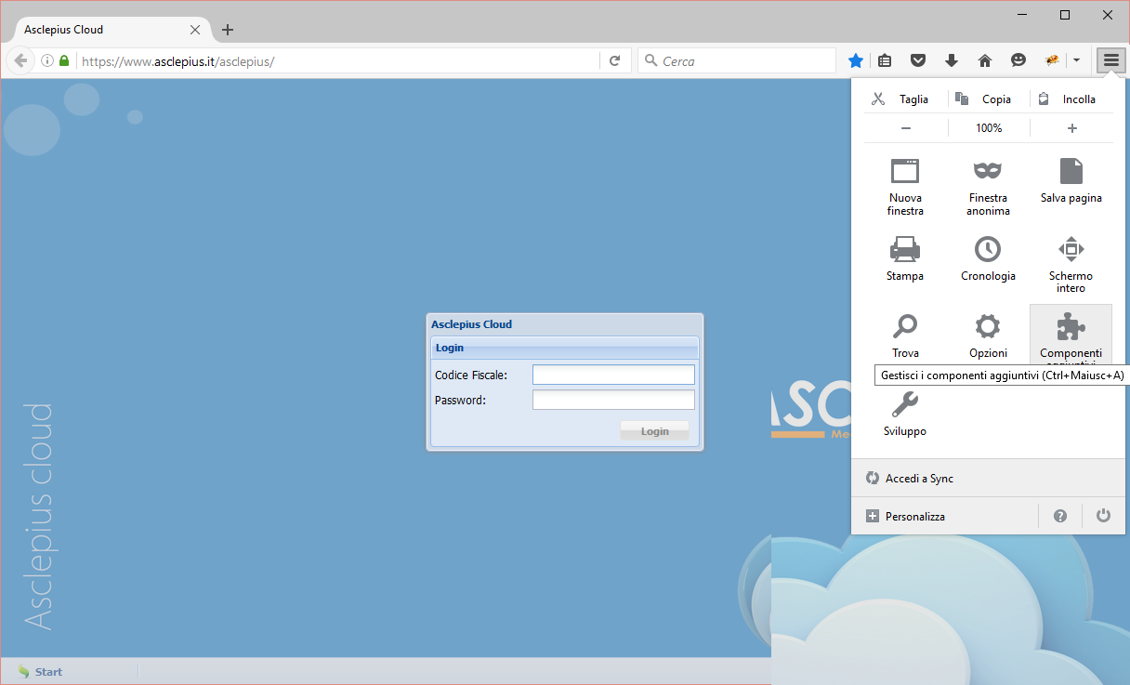This screenshot has height=685, width=1130.
Task: Paste clipboard with Incolla
Action: click(1071, 99)
